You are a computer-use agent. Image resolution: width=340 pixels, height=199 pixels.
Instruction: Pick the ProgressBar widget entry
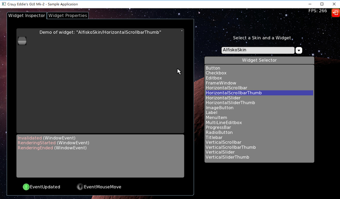(x=218, y=127)
